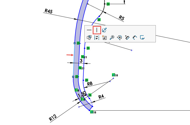Apply the Fix relation anchor icon
Screen dimensions: 190x125
click(104, 30)
